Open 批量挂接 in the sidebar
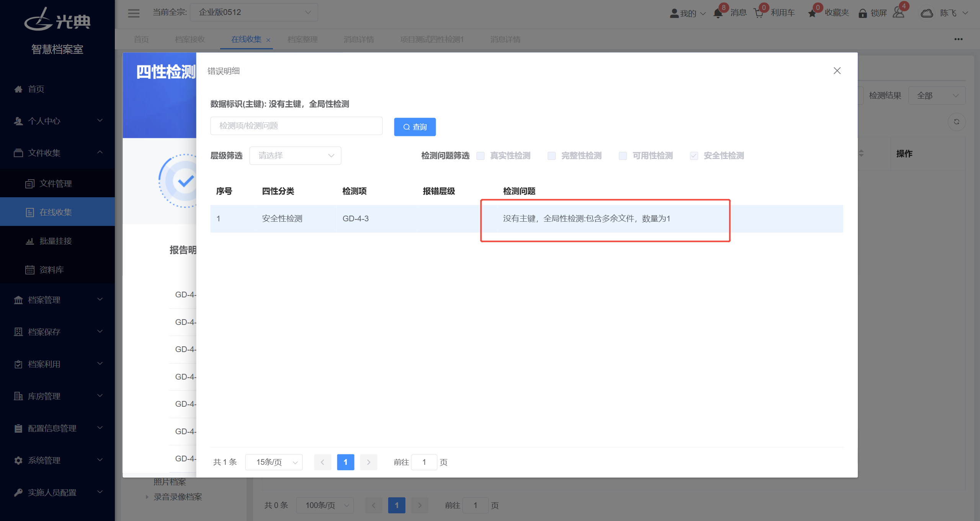The image size is (980, 521). click(x=57, y=241)
